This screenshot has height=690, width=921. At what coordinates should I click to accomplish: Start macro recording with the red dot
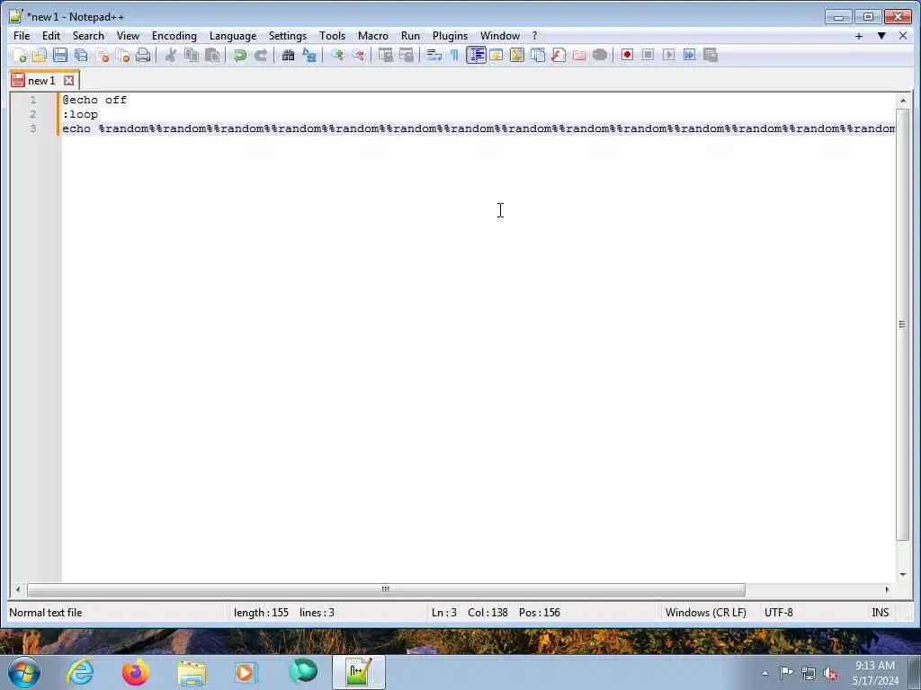627,55
